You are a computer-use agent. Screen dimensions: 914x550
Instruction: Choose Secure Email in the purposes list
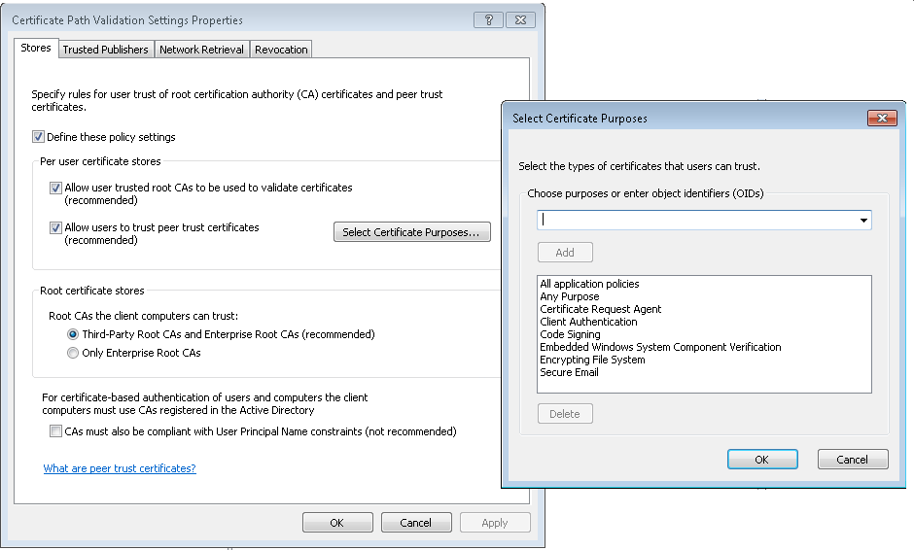pos(569,372)
